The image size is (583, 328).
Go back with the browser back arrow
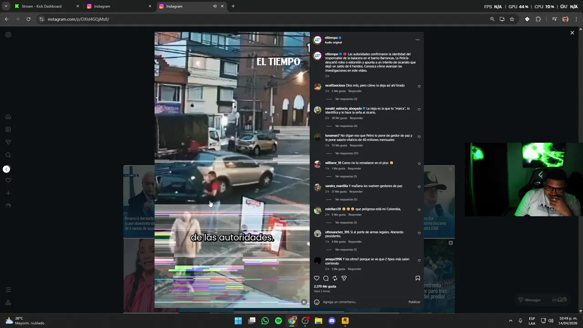tap(6, 19)
